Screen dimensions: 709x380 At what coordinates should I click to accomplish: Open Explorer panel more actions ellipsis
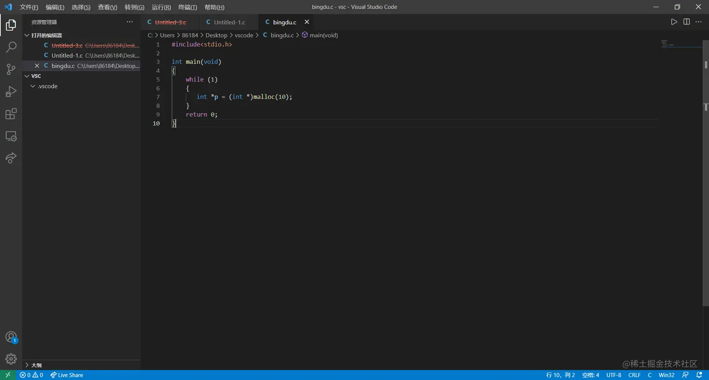click(x=130, y=22)
